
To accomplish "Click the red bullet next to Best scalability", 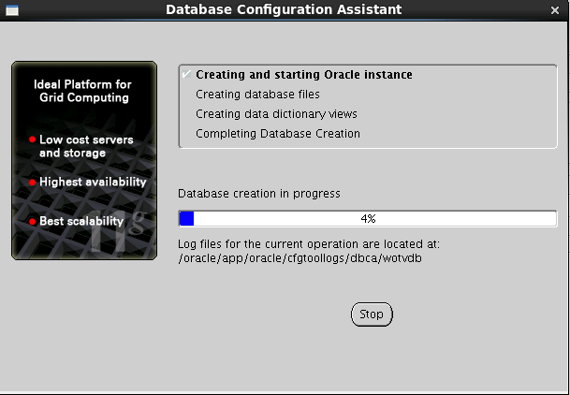I will pyautogui.click(x=33, y=221).
